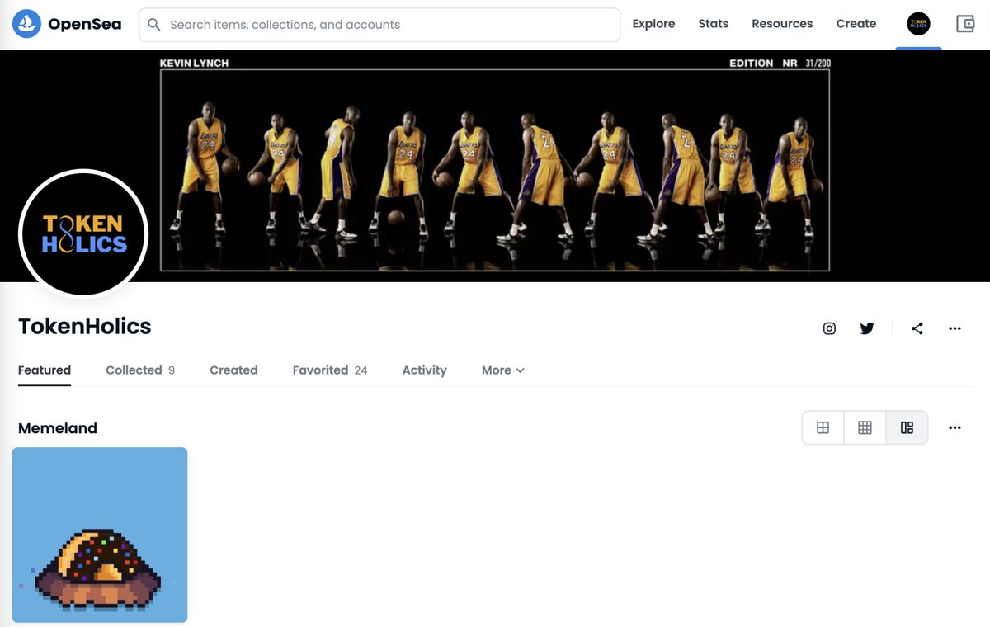Select the large grid layout view

823,427
